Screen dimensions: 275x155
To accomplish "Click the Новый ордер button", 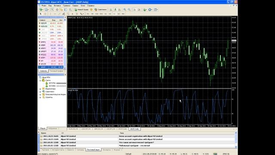I will click(81, 9).
